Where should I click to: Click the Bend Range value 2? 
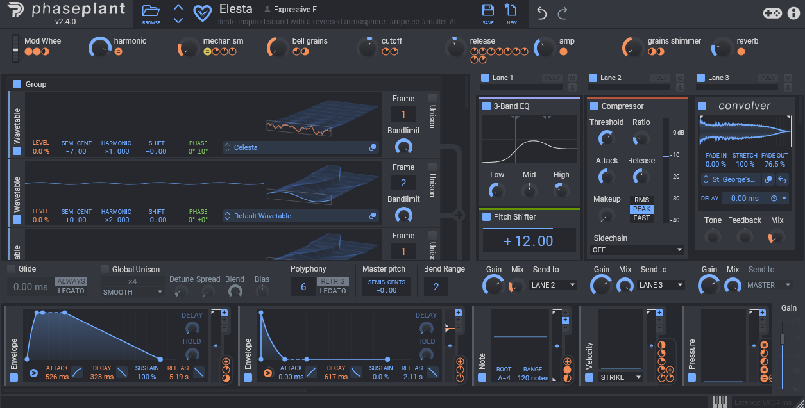(436, 286)
